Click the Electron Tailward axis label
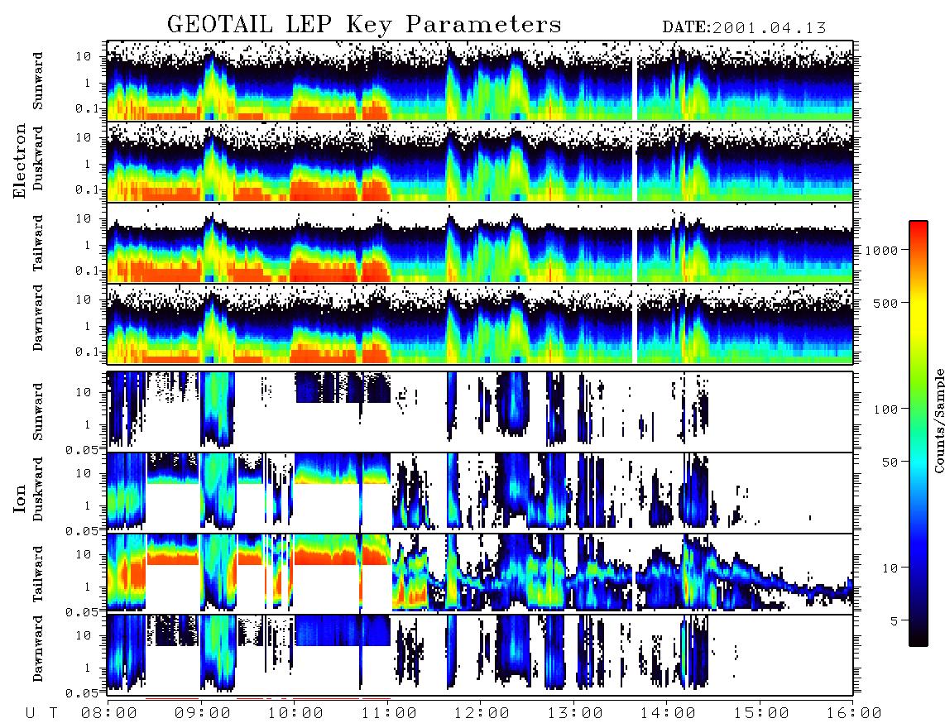This screenshot has width=945, height=728. [x=38, y=242]
